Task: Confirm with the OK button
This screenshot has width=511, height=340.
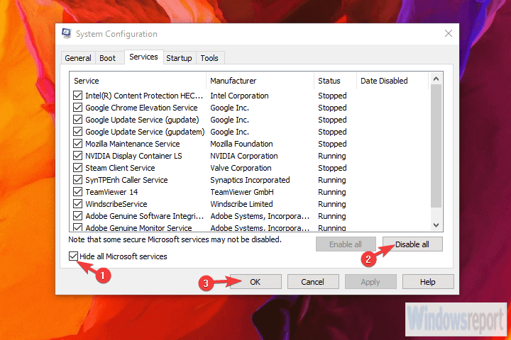Action: (255, 282)
